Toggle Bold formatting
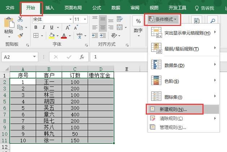 36,27
